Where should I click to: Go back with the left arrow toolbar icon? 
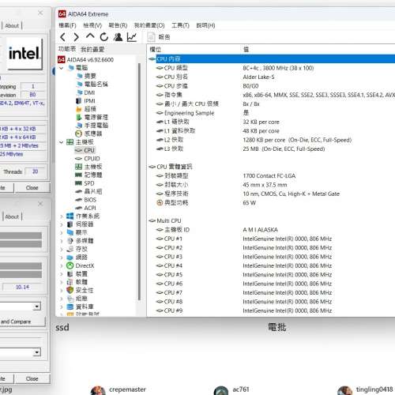(x=62, y=37)
